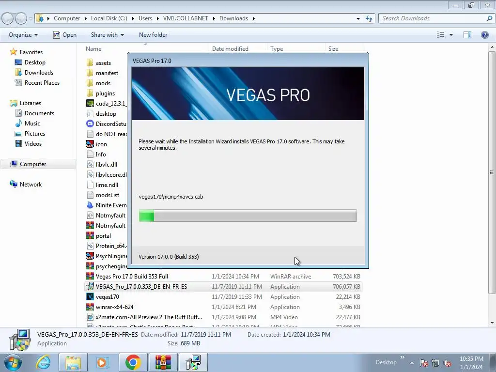Screen dimensions: 496x372
Task: Select the cuda_12.3.1 installer icon
Action: tap(90, 104)
